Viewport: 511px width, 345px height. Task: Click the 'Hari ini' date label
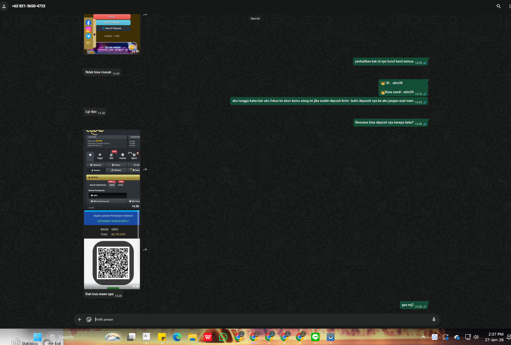[x=255, y=18]
